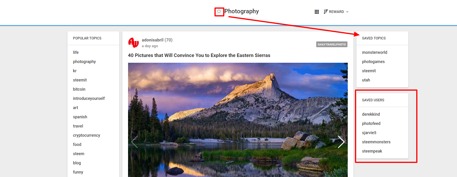
Task: Open saved user derekkind
Action: [371, 114]
